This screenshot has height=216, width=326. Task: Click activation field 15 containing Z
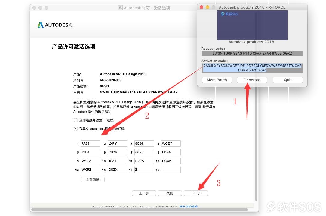point(144,169)
